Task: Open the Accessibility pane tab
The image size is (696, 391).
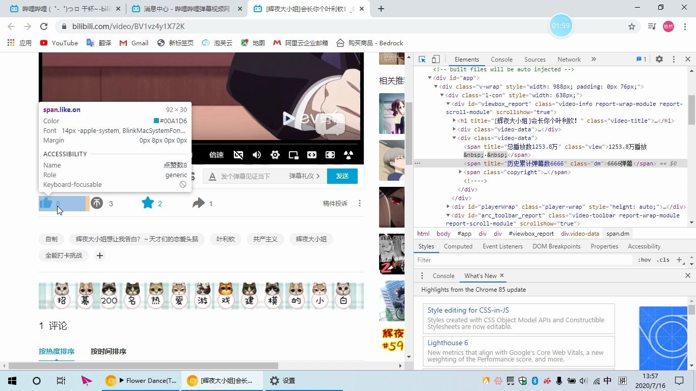Action: pos(644,246)
